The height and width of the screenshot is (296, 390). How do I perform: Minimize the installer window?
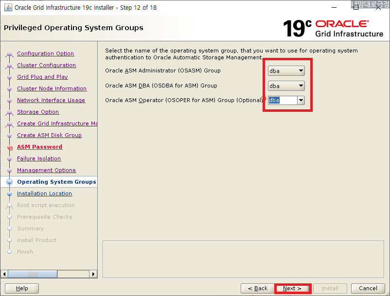click(x=334, y=7)
